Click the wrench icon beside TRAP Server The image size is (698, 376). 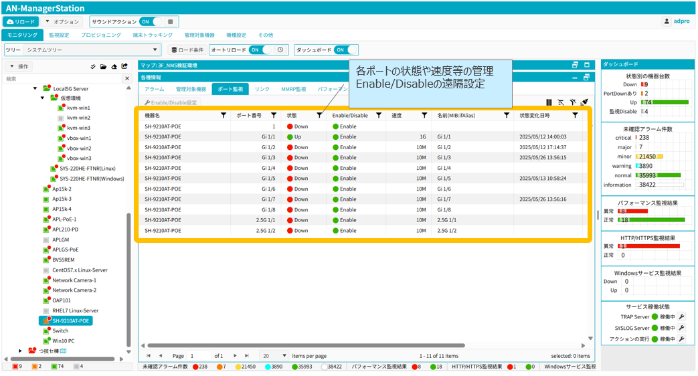[x=681, y=317]
